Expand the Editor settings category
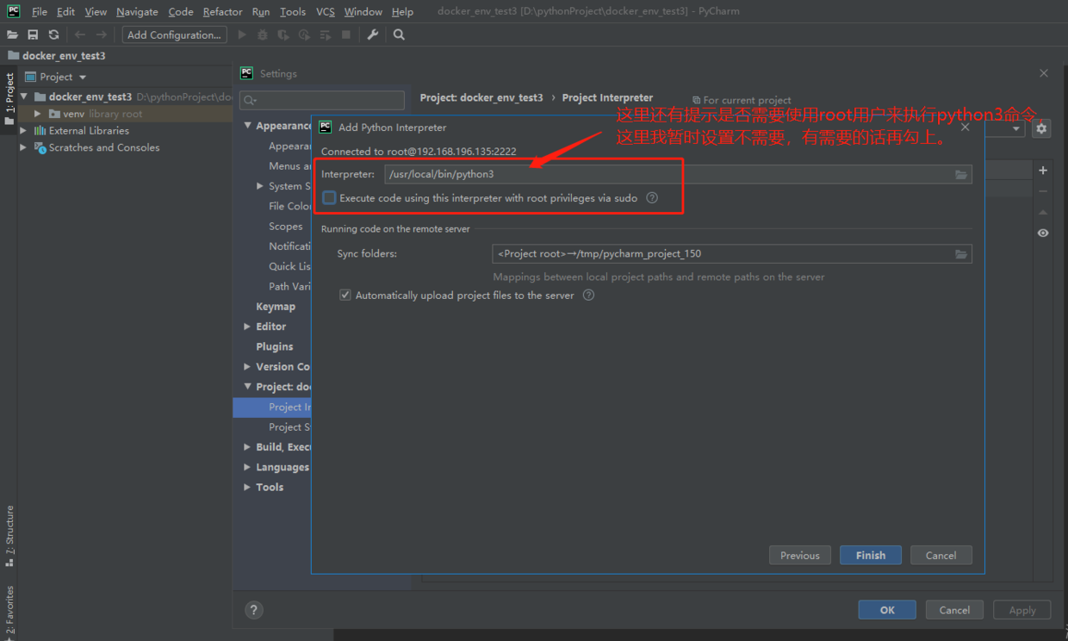1068x641 pixels. 248,327
